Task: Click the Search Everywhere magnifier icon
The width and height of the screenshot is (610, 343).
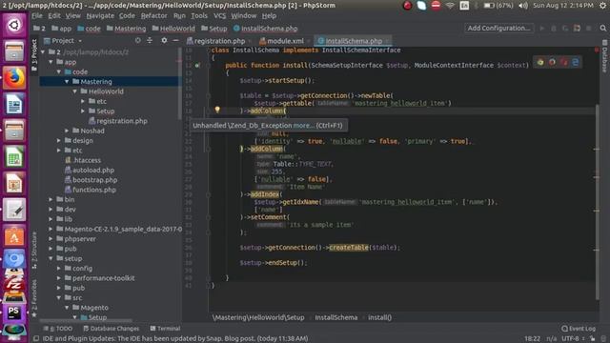Action: click(x=603, y=28)
